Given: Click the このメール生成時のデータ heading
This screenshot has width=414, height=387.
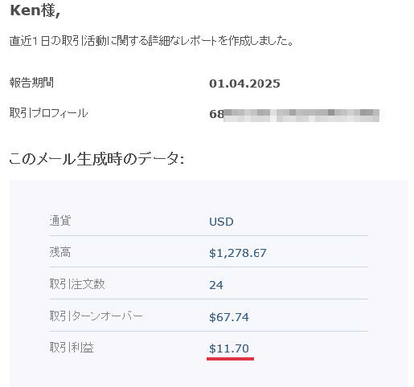Looking at the screenshot, I should (96, 159).
